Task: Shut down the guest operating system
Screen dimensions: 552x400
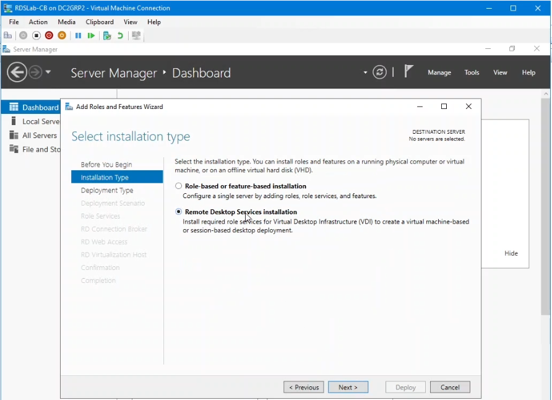Action: pos(49,35)
